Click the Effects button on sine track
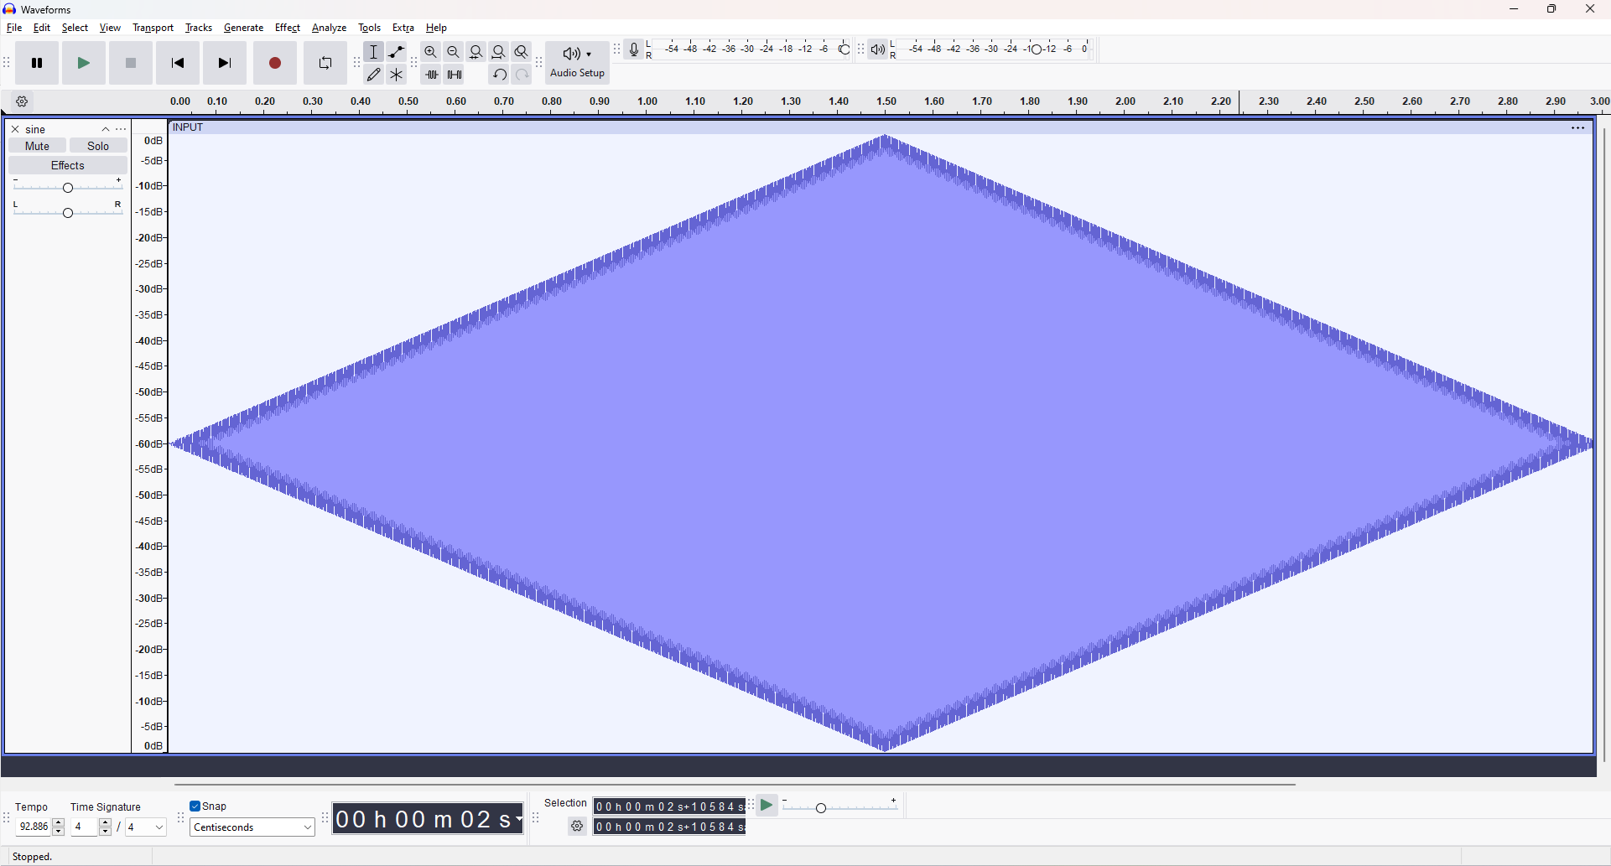Viewport: 1611px width, 866px height. (x=68, y=166)
